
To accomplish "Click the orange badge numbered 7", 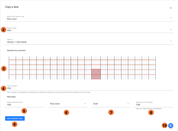I will pos(111,113).
